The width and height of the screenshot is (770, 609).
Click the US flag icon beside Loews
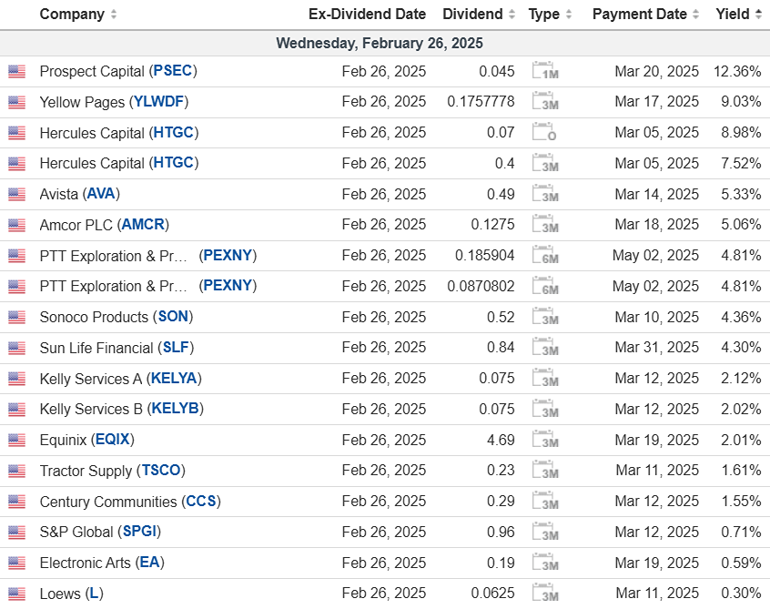tap(16, 594)
